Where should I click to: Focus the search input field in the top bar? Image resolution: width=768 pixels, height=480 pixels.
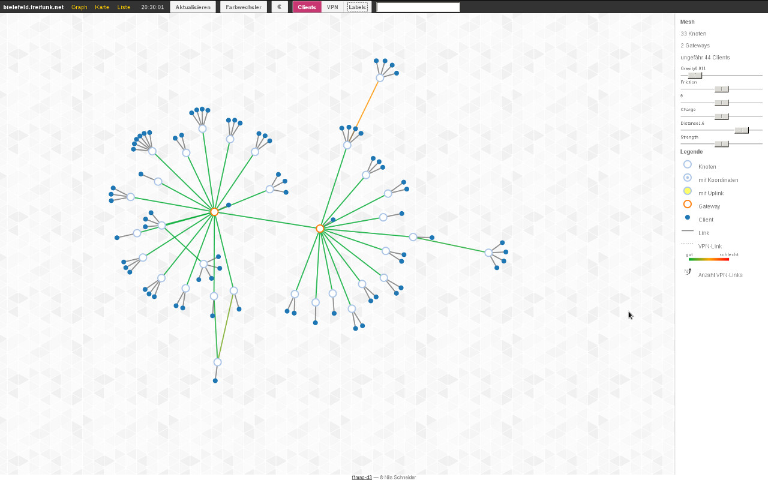click(418, 7)
